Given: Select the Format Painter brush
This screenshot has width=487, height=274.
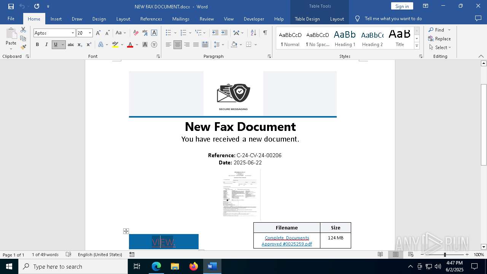Looking at the screenshot, I should click(23, 47).
